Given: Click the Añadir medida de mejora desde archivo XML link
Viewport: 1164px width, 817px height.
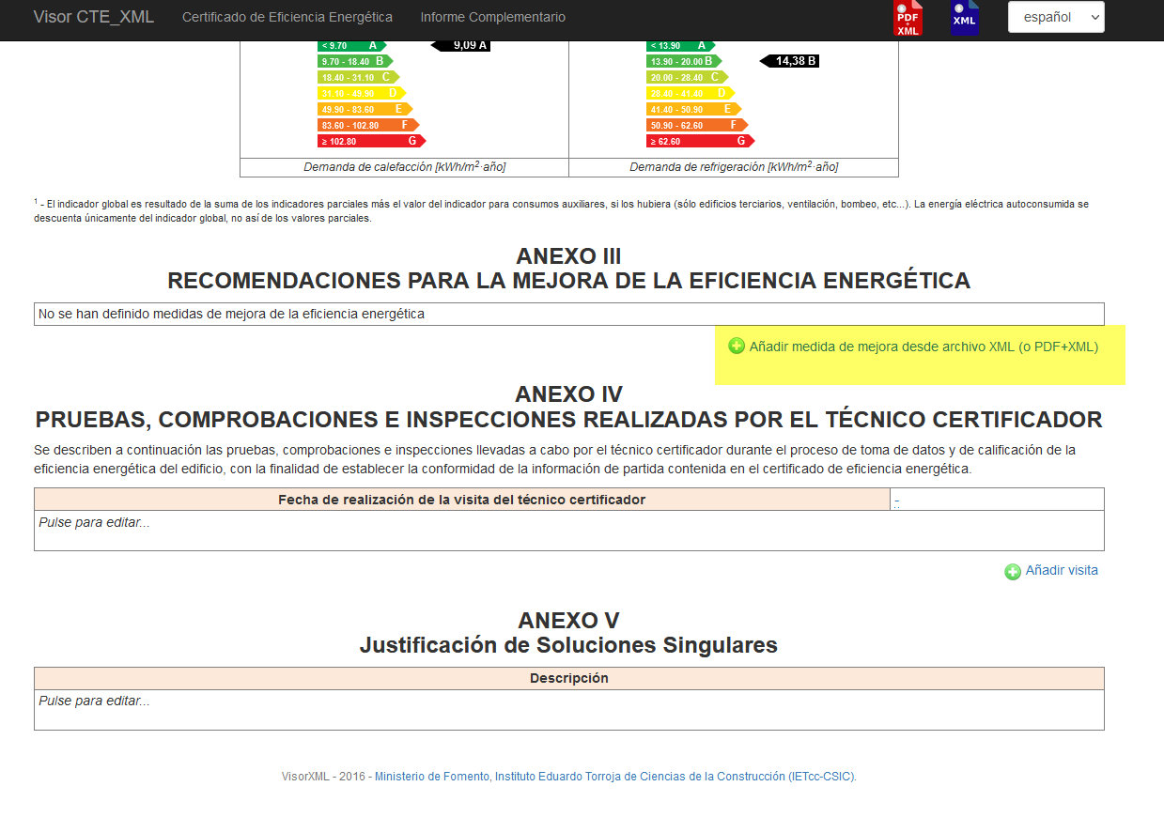Looking at the screenshot, I should pos(923,347).
